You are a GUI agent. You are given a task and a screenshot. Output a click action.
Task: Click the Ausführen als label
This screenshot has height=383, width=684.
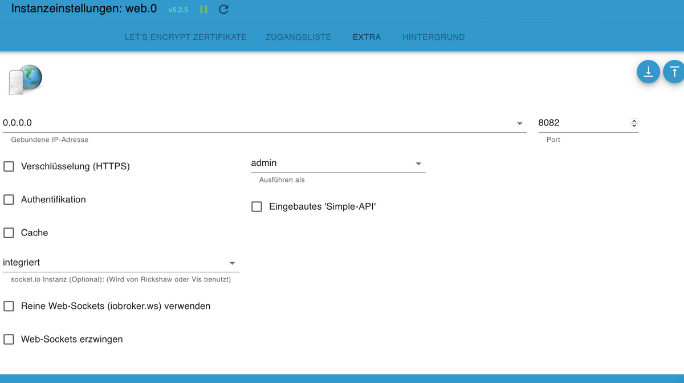[282, 180]
